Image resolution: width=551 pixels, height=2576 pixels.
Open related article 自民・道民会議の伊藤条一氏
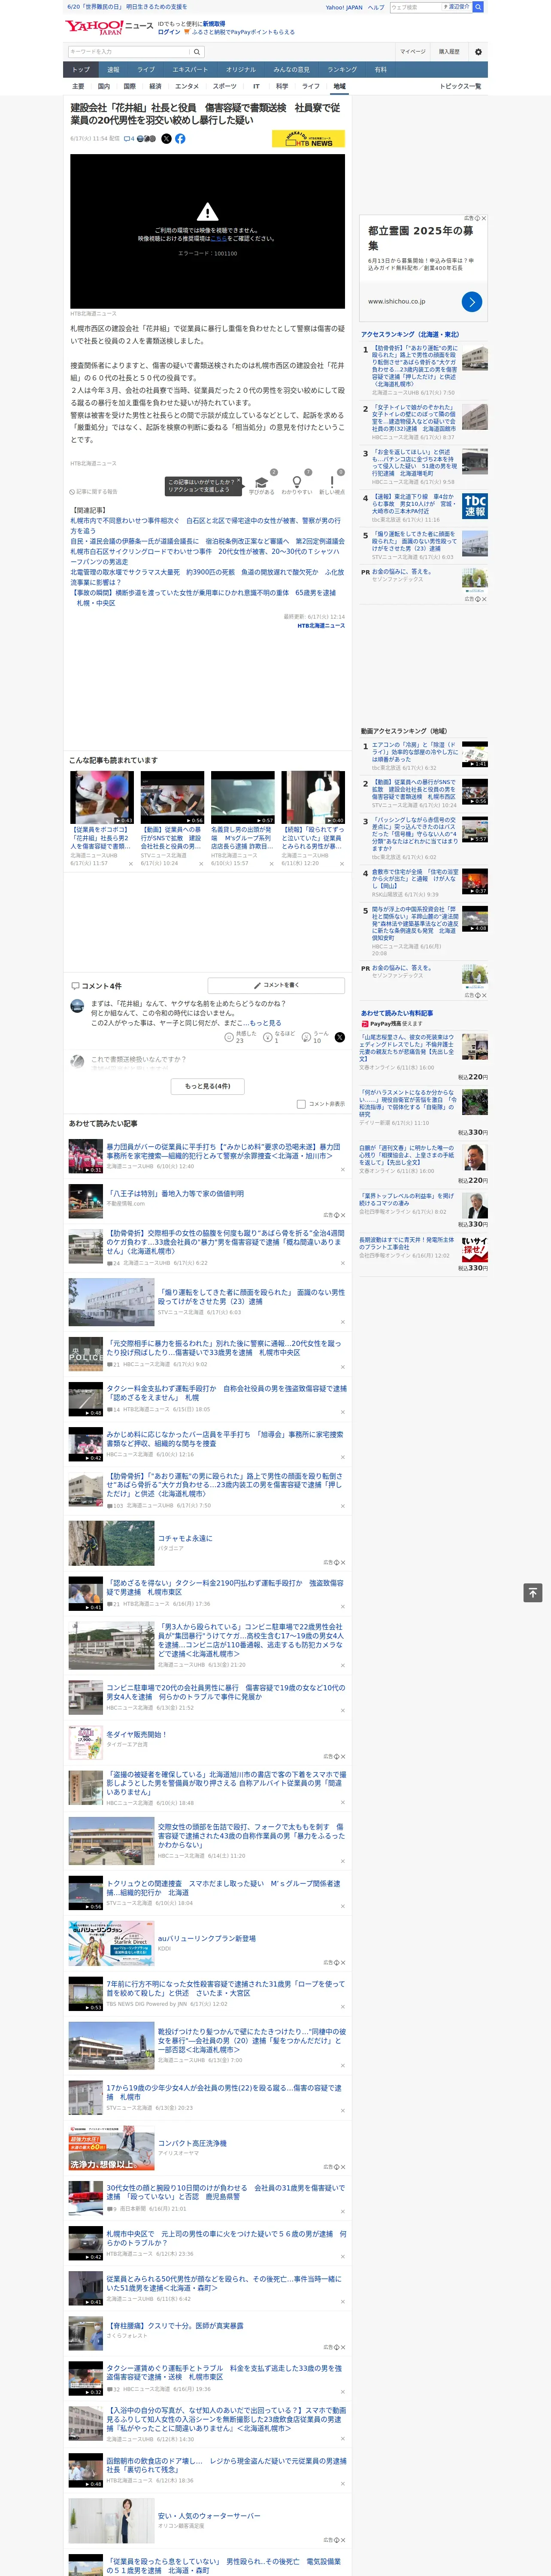(x=207, y=541)
